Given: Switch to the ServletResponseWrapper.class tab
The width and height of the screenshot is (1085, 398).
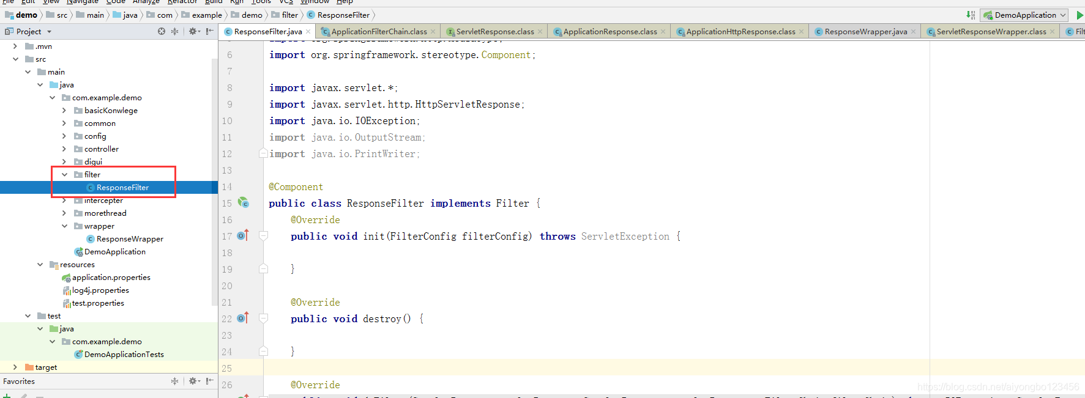Looking at the screenshot, I should click(x=991, y=32).
